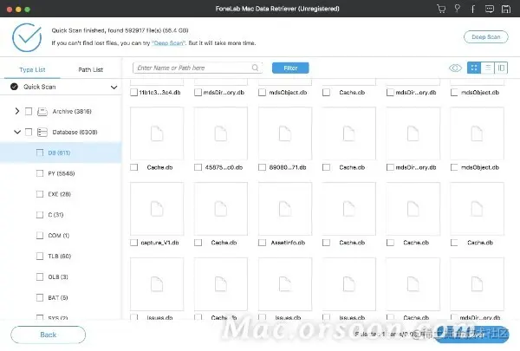Select the TLB (60) label
This screenshot has width=520, height=351.
point(60,257)
